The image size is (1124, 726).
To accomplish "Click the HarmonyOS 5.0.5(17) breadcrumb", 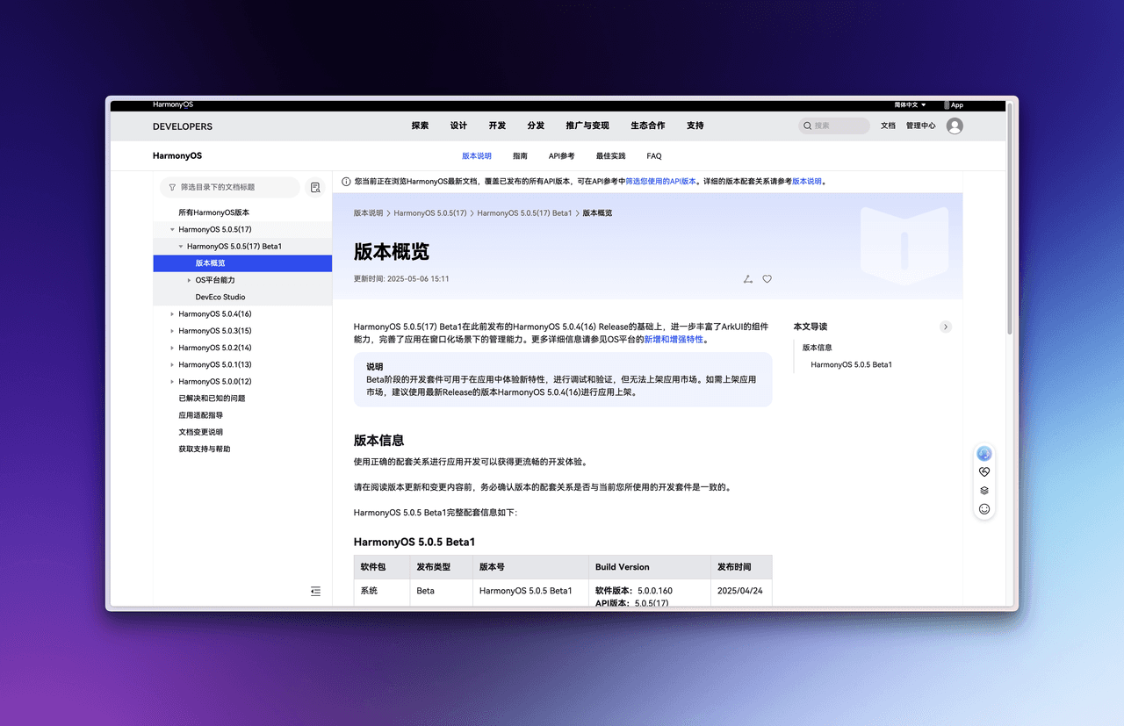I will (430, 213).
